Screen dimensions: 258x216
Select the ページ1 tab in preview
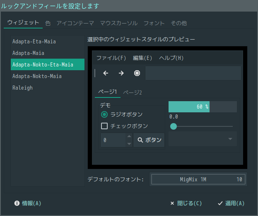(108, 92)
